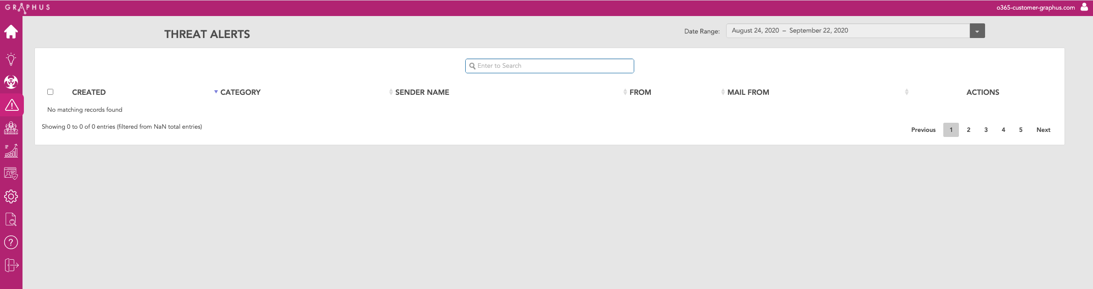Click the date range field August 24 – September 22

(848, 31)
